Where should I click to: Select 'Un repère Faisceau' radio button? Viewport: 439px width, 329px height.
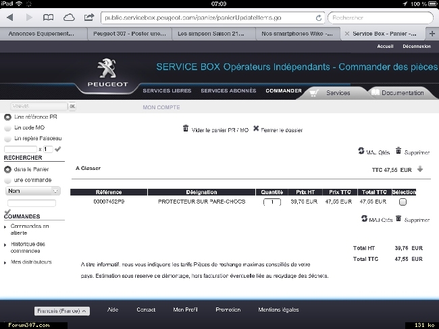tap(7, 139)
